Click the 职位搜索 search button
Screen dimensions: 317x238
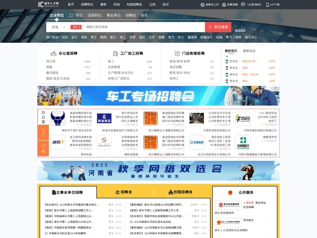[218, 27]
